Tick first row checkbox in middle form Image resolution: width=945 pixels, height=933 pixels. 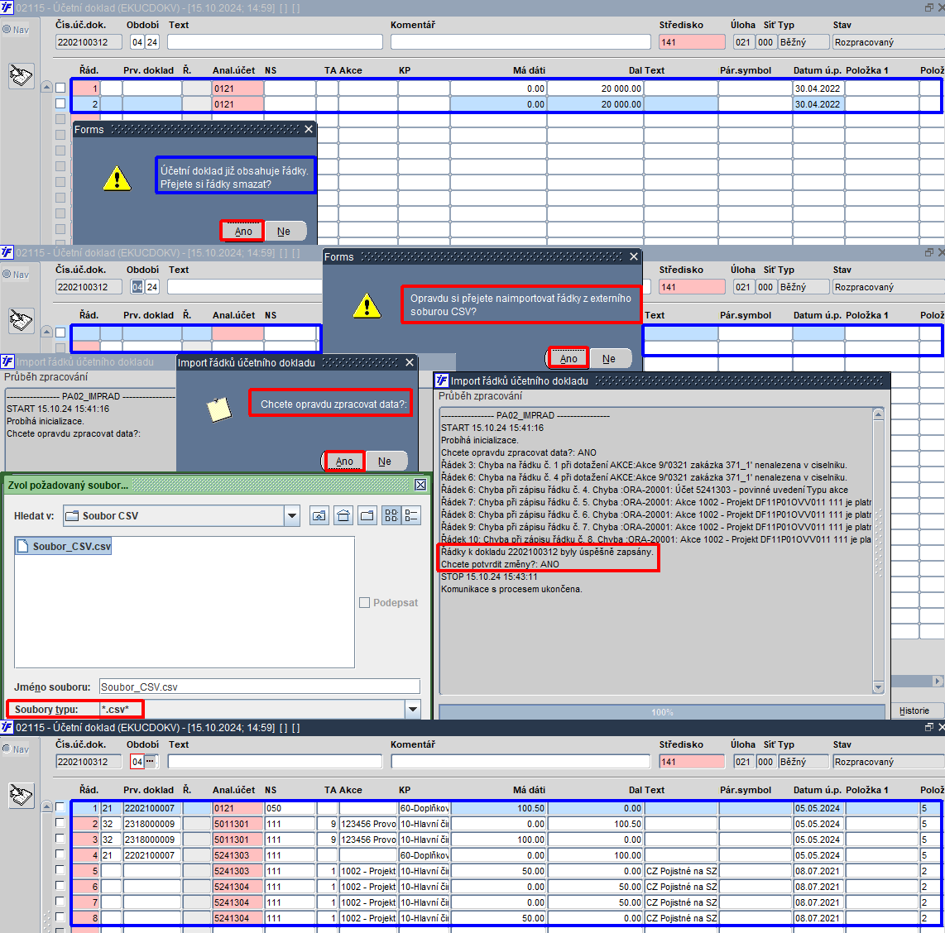tap(60, 333)
